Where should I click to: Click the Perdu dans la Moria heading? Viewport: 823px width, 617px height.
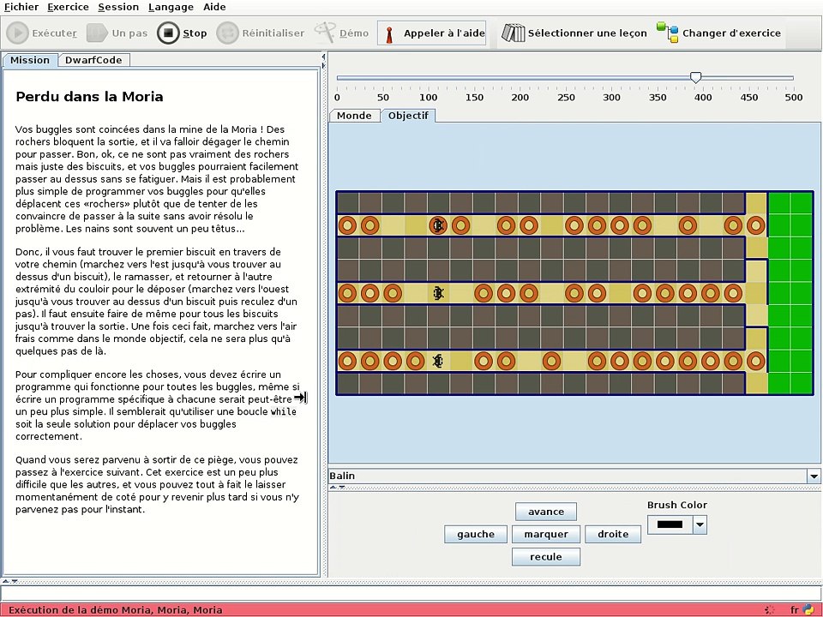click(89, 97)
